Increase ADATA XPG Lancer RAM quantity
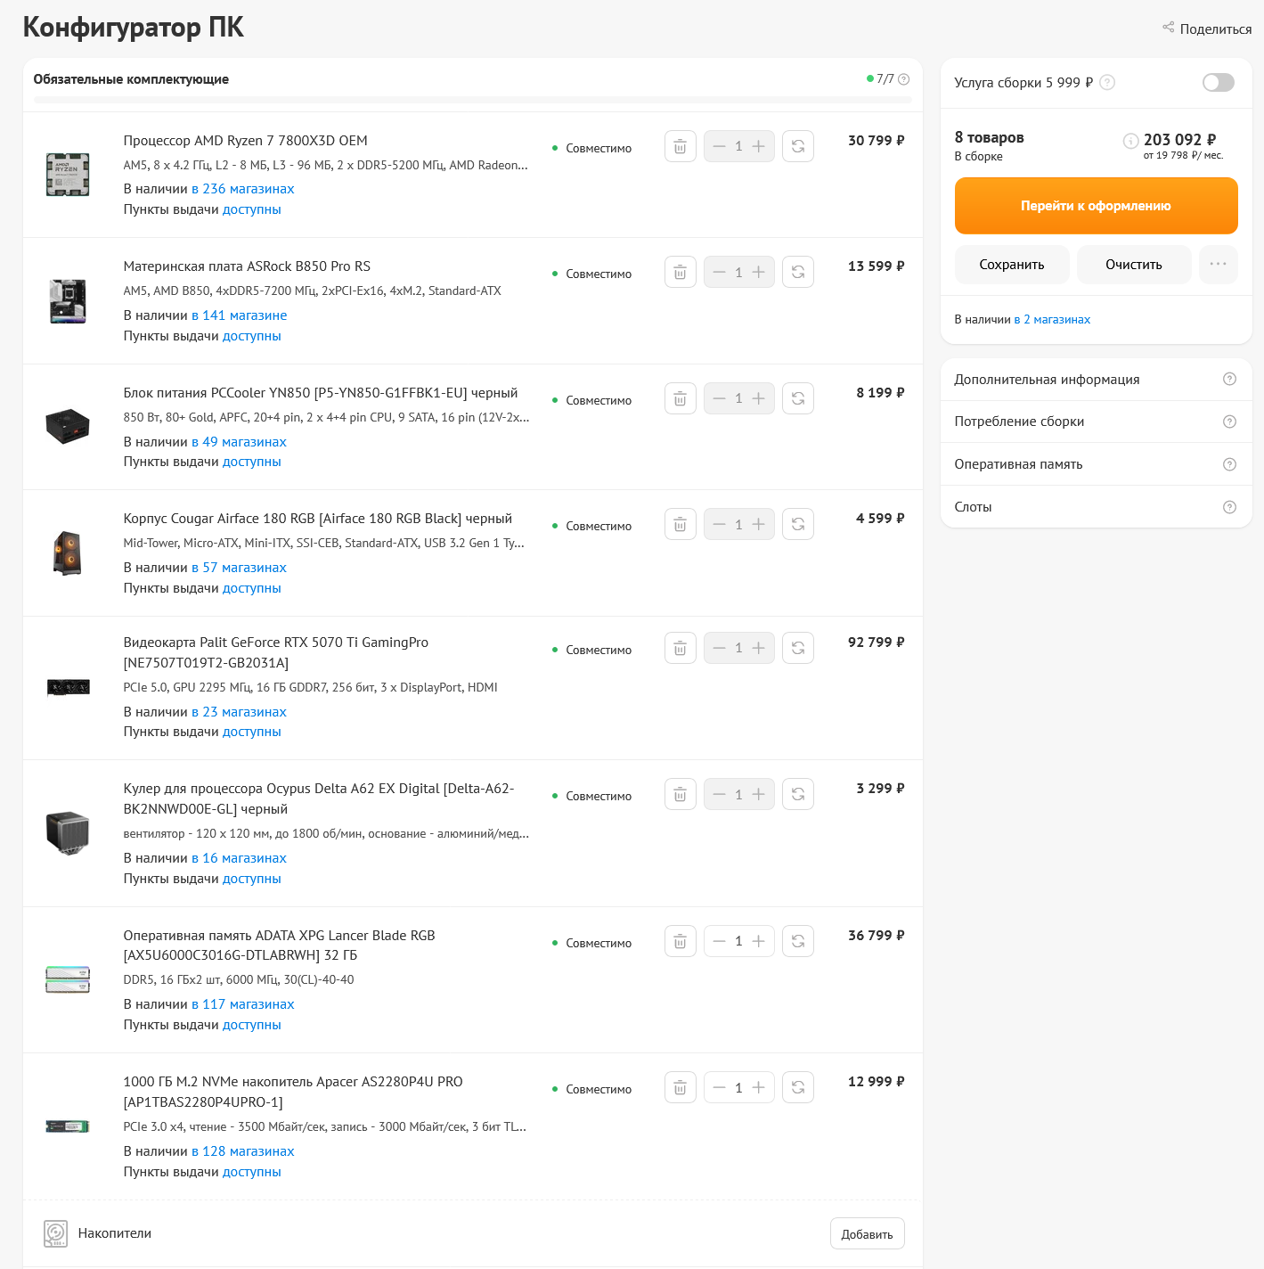Image resolution: width=1264 pixels, height=1269 pixels. coord(759,941)
